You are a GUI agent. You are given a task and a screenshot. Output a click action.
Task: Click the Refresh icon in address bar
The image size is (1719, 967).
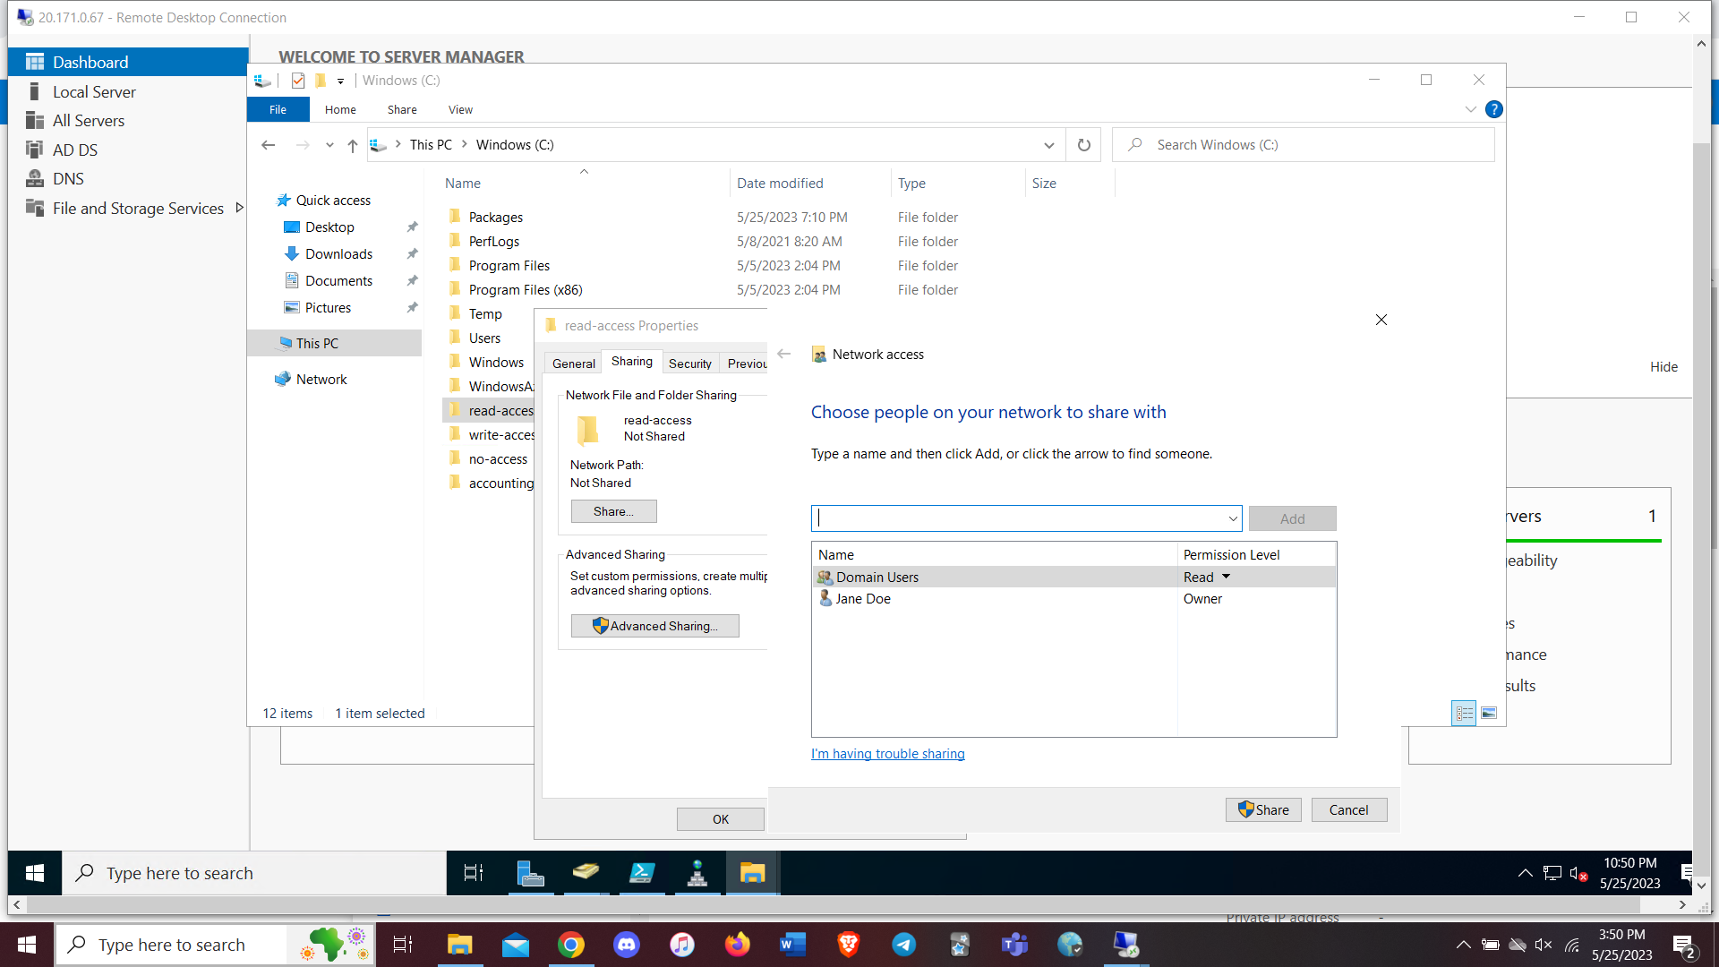click(1083, 145)
